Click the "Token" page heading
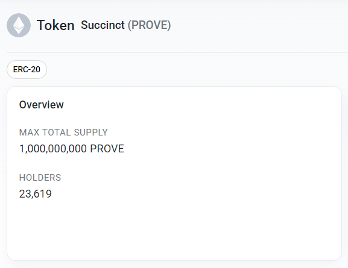348x268 pixels. coord(55,25)
